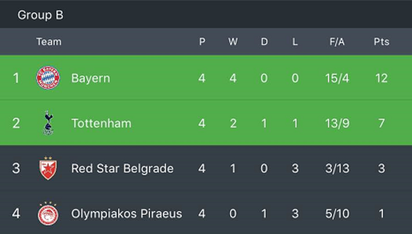412x234 pixels.
Task: Open the Bayern team name link
Action: click(x=90, y=78)
